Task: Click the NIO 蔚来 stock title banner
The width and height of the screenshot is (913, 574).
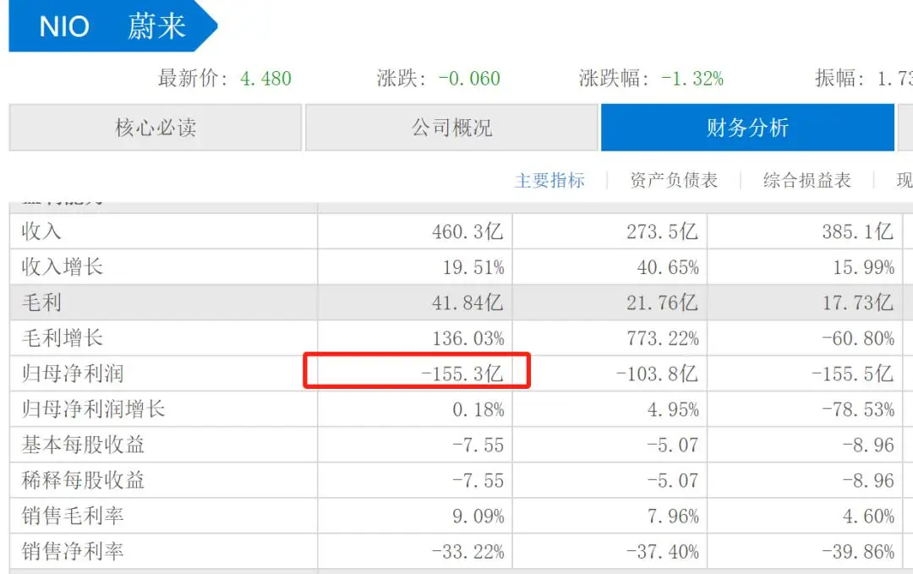Action: click(x=112, y=26)
